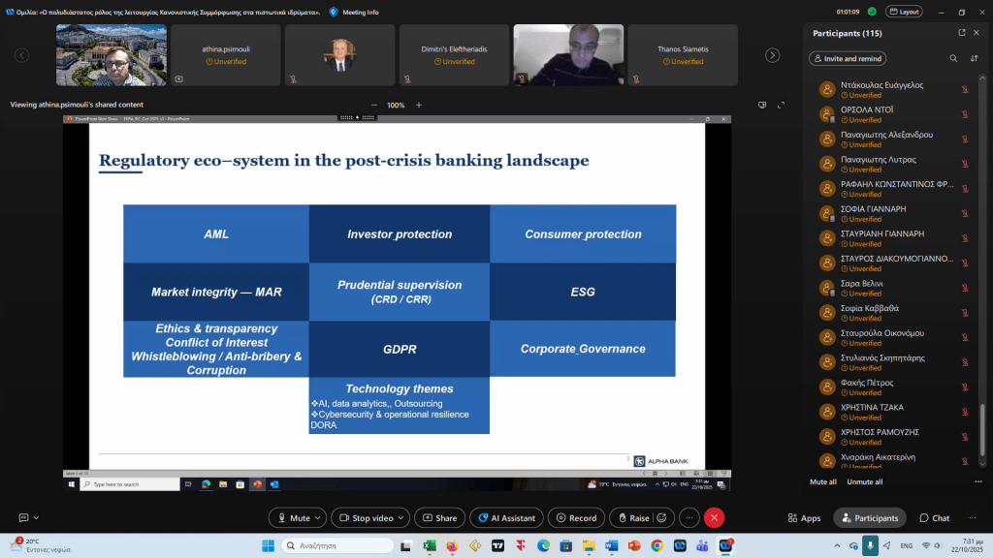Search participants with the magnifier icon
Screen dimensions: 993x558
click(953, 58)
